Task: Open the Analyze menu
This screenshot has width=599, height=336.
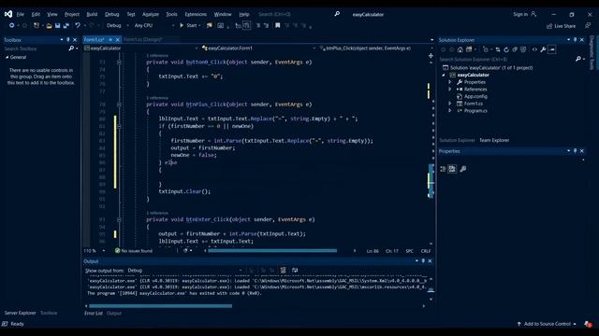Action: [151, 14]
